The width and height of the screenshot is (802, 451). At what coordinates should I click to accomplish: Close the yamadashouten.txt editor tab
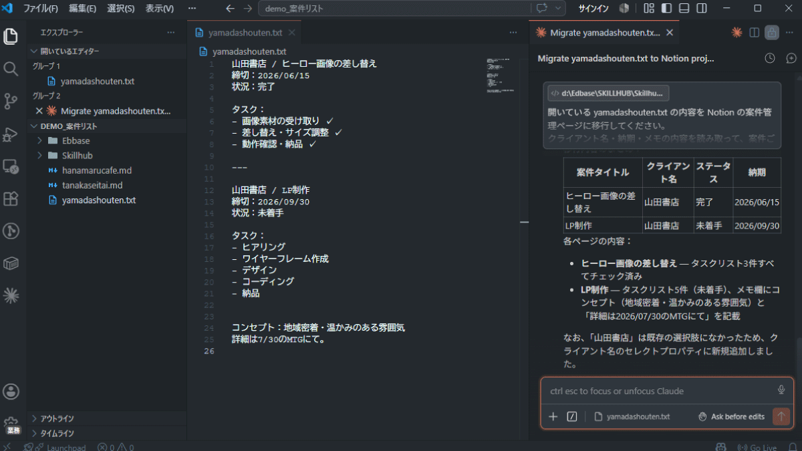click(x=292, y=32)
